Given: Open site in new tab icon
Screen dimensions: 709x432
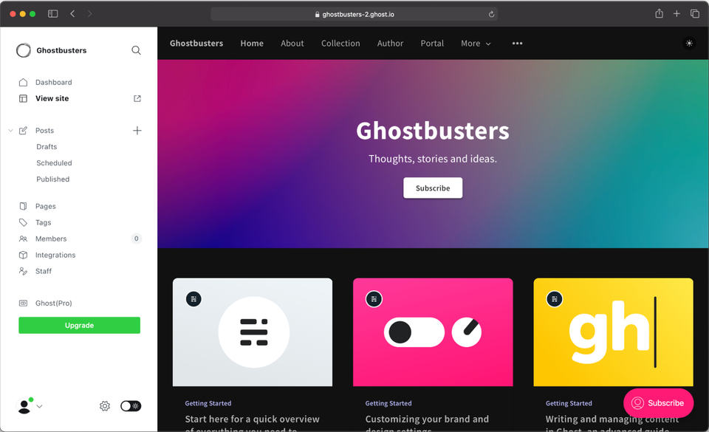Looking at the screenshot, I should click(137, 98).
